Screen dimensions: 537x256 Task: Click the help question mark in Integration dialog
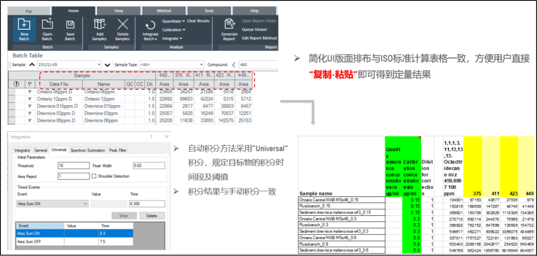tap(151, 137)
